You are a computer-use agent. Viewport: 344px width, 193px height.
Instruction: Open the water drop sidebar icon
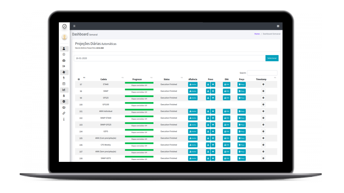(x=64, y=96)
